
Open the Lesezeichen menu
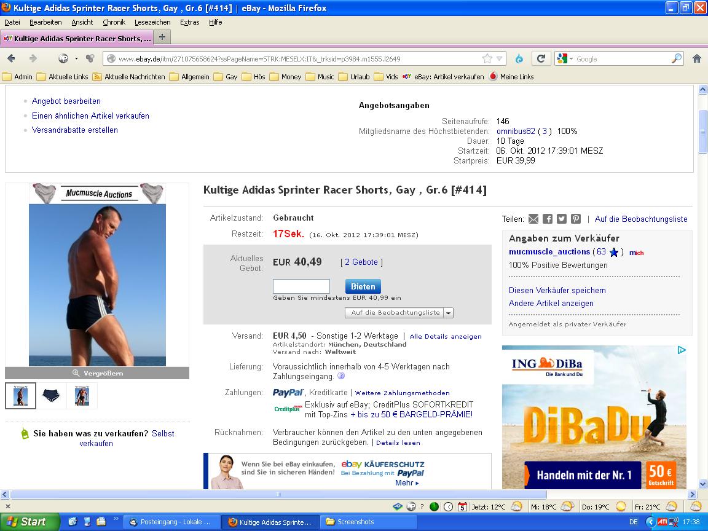coord(152,22)
